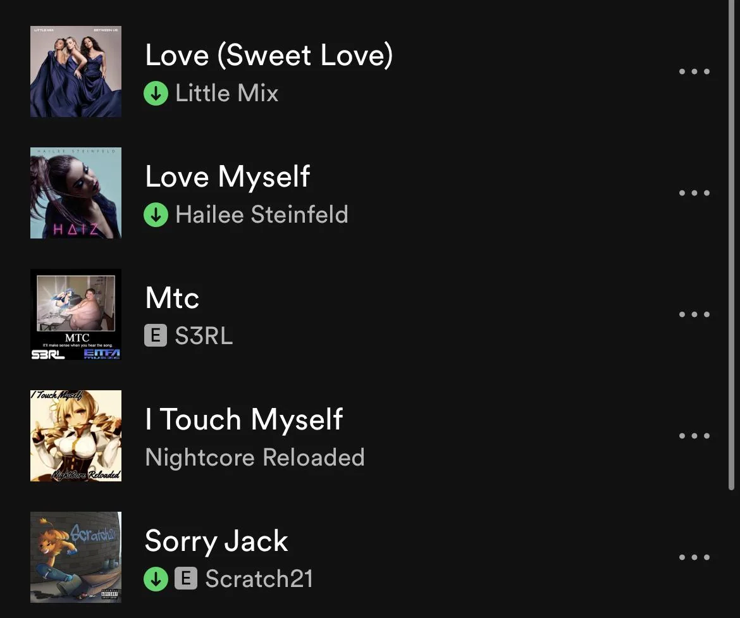Viewport: 740px width, 618px height.
Task: Click the album art for Love (Sweet Love)
Action: click(75, 71)
